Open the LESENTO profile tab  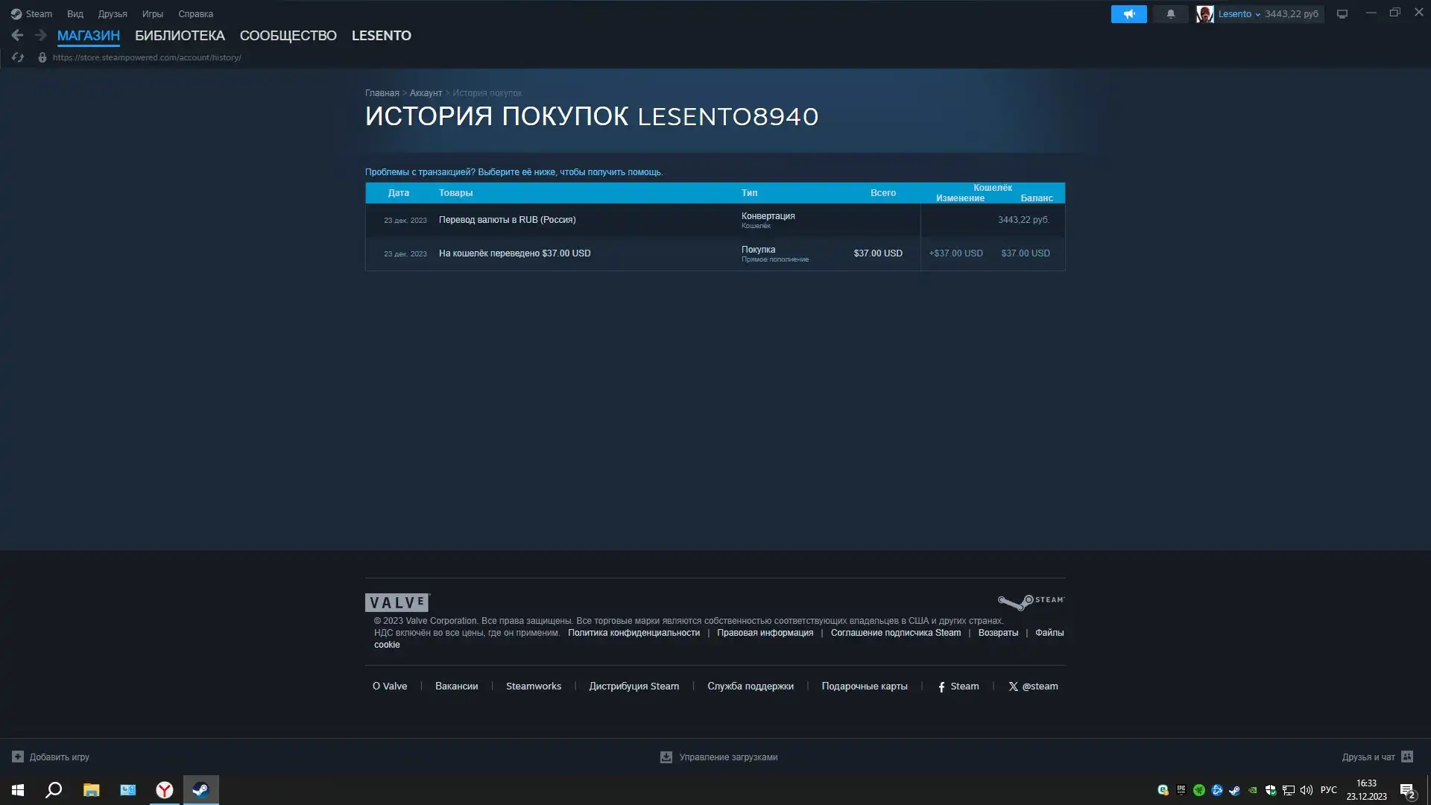coord(381,36)
